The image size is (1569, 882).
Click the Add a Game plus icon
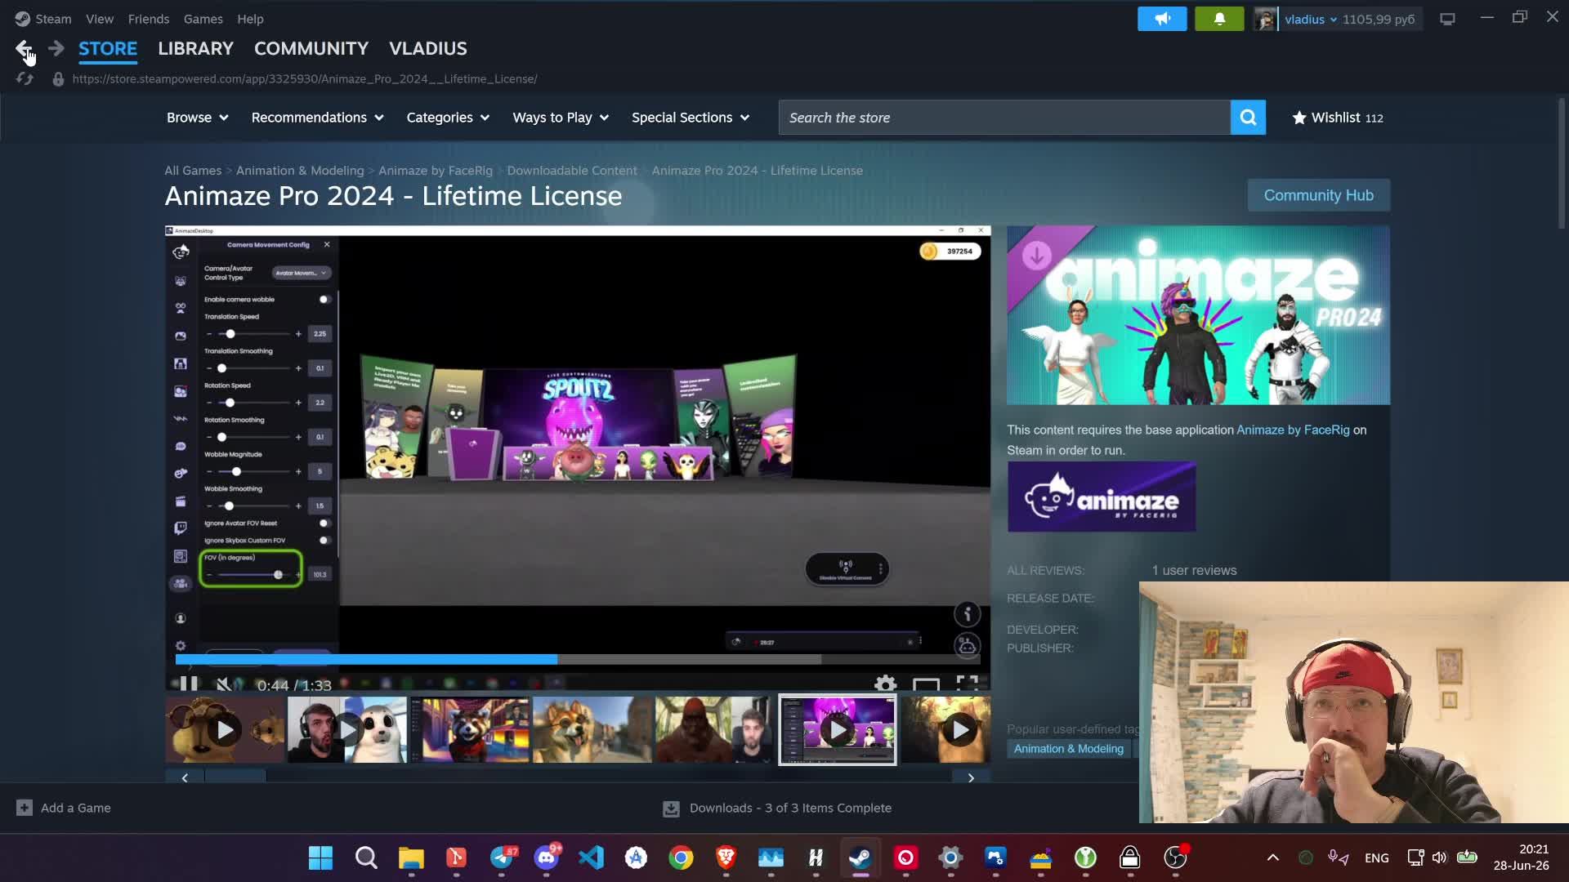(x=25, y=808)
